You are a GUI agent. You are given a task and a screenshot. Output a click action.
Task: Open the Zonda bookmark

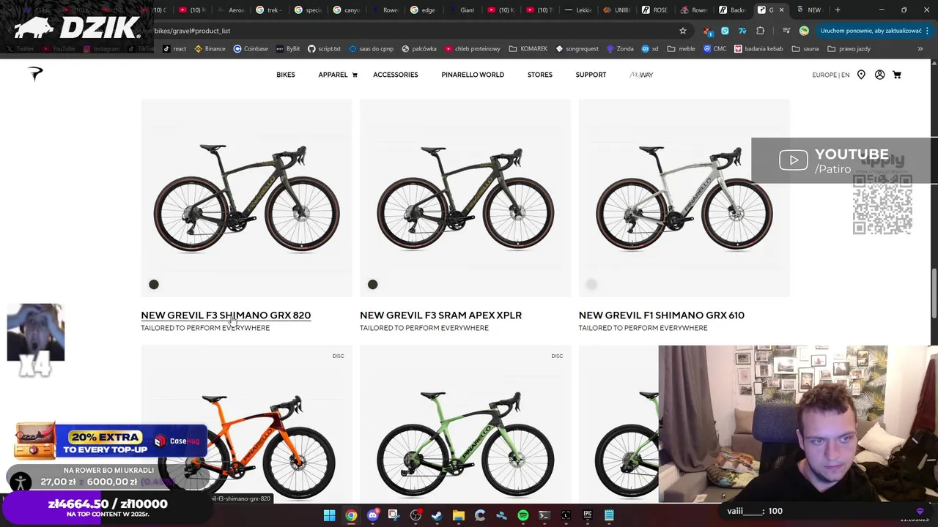point(620,49)
